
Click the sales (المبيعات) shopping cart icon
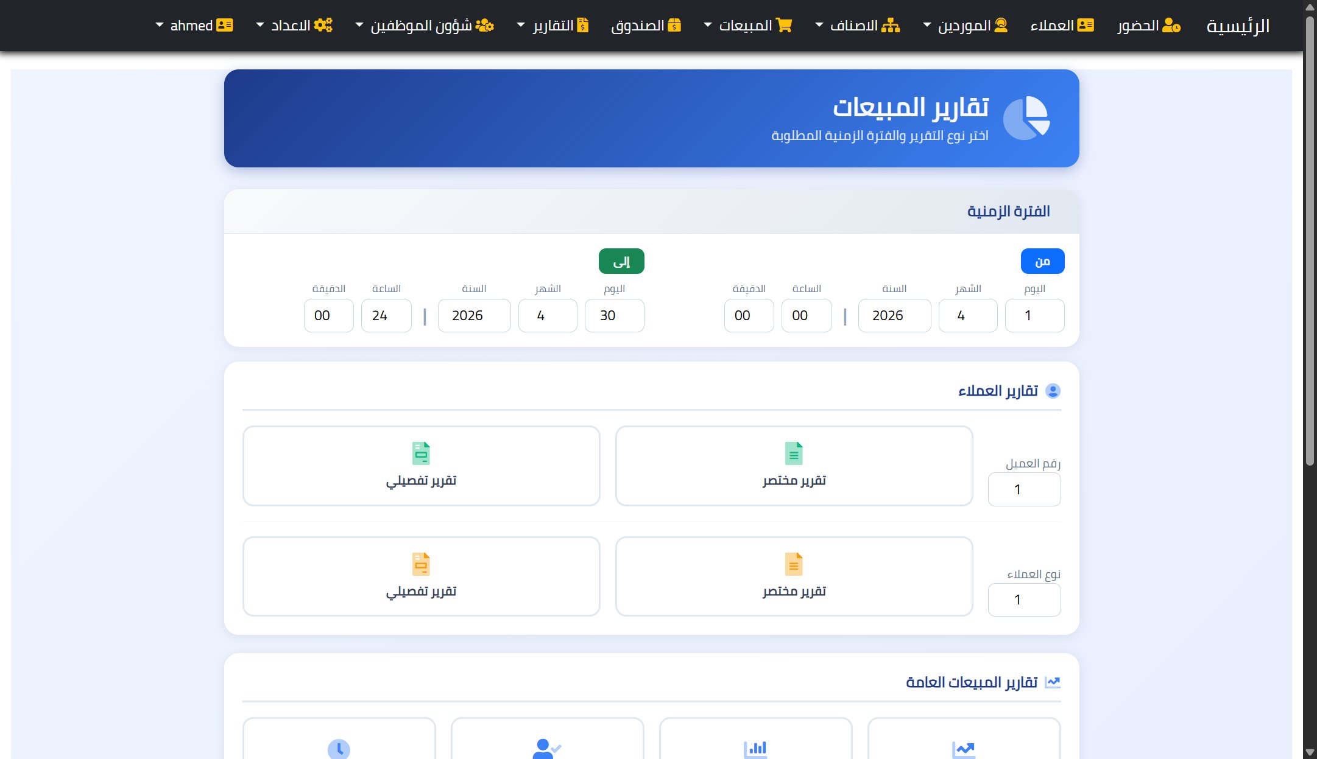784,25
